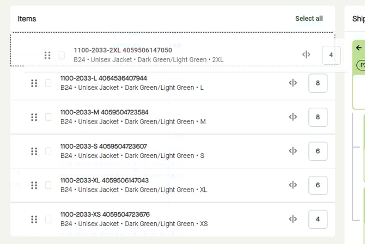Click drag handle for 1100-2033-L item
The image size is (365, 244).
point(34,83)
